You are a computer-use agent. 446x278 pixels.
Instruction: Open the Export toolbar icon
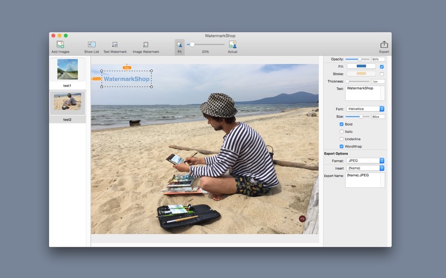click(x=384, y=44)
